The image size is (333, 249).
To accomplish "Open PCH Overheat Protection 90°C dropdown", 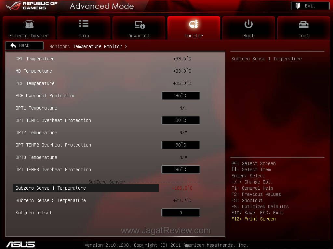I will coord(181,96).
